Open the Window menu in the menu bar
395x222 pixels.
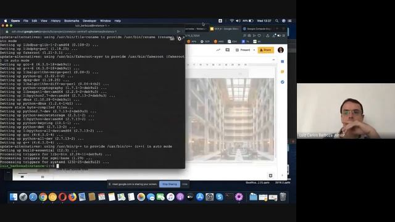(x=106, y=21)
